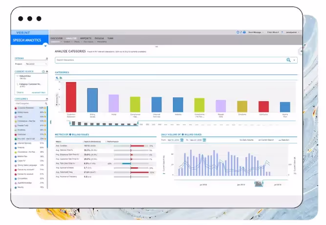Click the left handle of the categories range slider

[70, 123]
